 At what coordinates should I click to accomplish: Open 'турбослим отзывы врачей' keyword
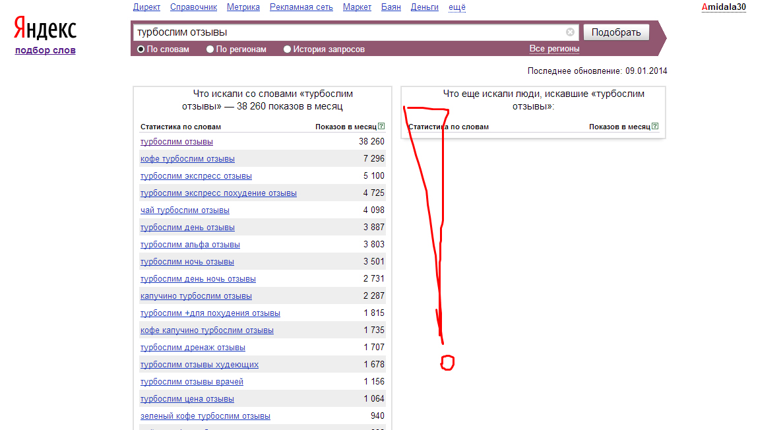192,382
